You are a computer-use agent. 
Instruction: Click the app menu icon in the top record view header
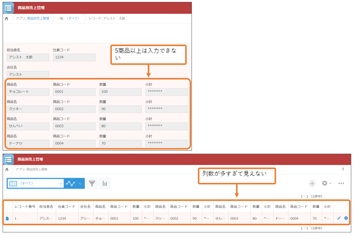click(8, 8)
